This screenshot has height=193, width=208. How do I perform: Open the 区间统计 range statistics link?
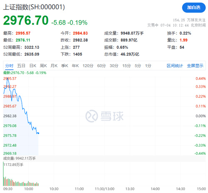tap(175, 65)
